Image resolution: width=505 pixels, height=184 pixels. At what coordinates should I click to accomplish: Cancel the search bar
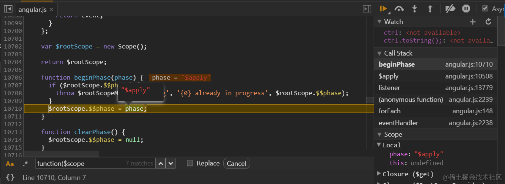click(x=237, y=163)
